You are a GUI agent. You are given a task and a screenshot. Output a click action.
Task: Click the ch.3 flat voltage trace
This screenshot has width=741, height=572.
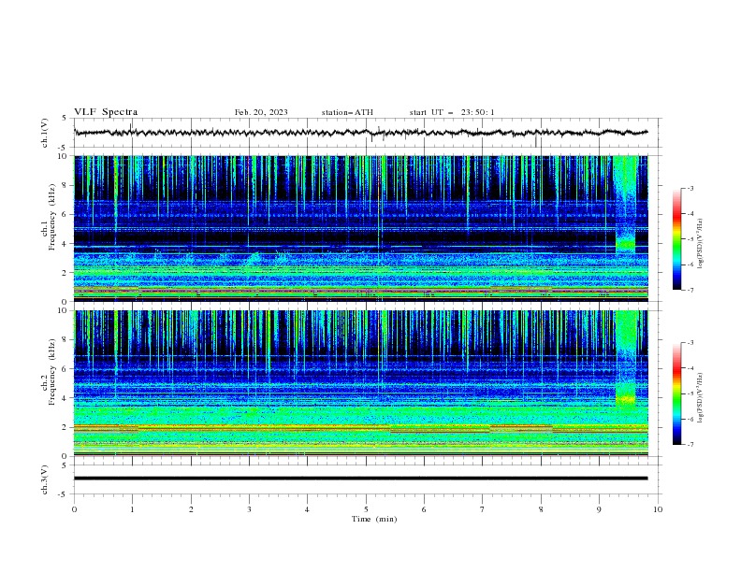360,479
